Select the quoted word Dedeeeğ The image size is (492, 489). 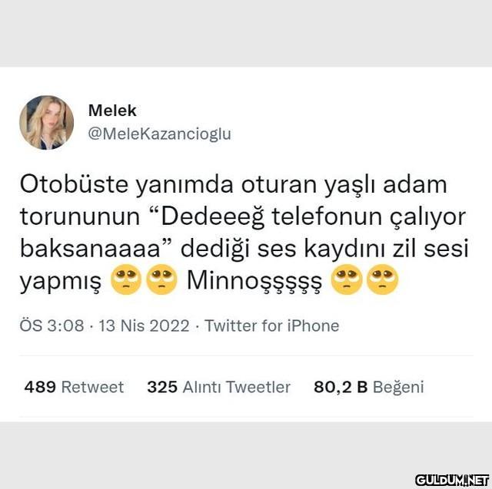[212, 216]
